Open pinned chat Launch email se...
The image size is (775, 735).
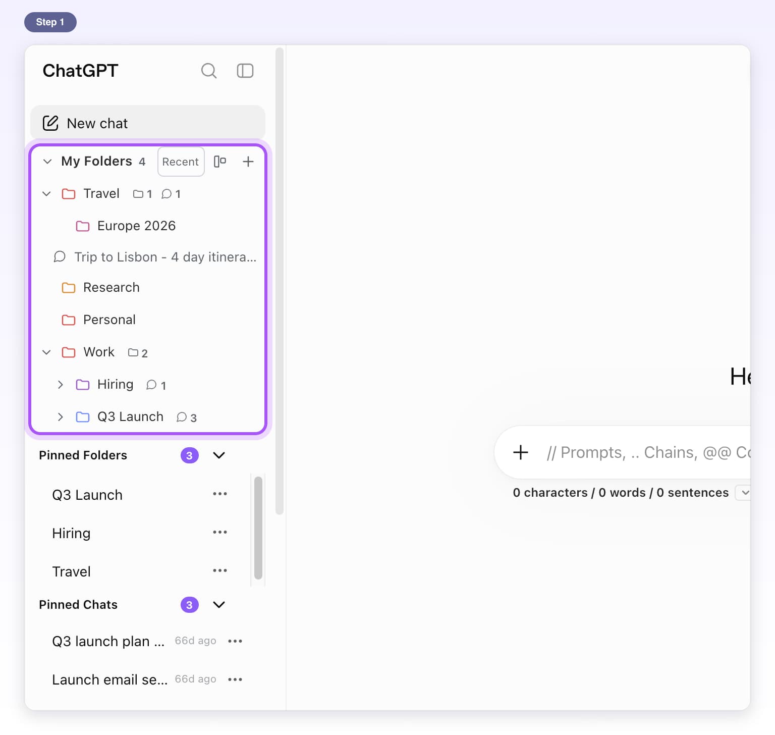point(110,679)
